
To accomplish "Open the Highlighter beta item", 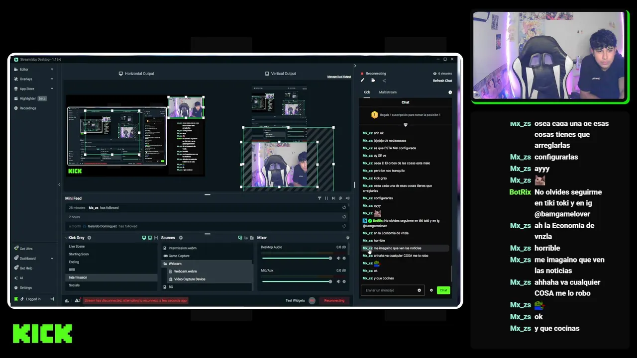I will 30,98.
